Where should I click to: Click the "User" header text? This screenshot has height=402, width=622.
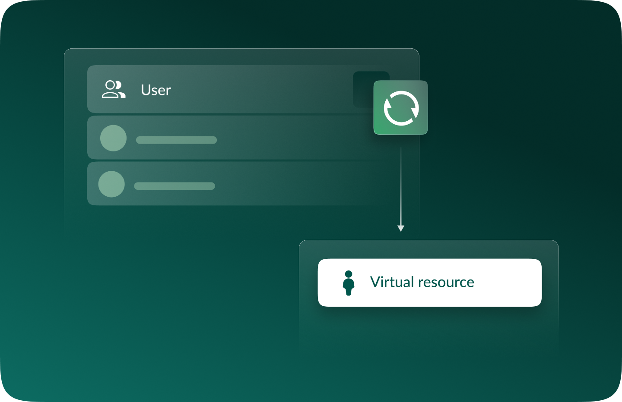(x=156, y=90)
